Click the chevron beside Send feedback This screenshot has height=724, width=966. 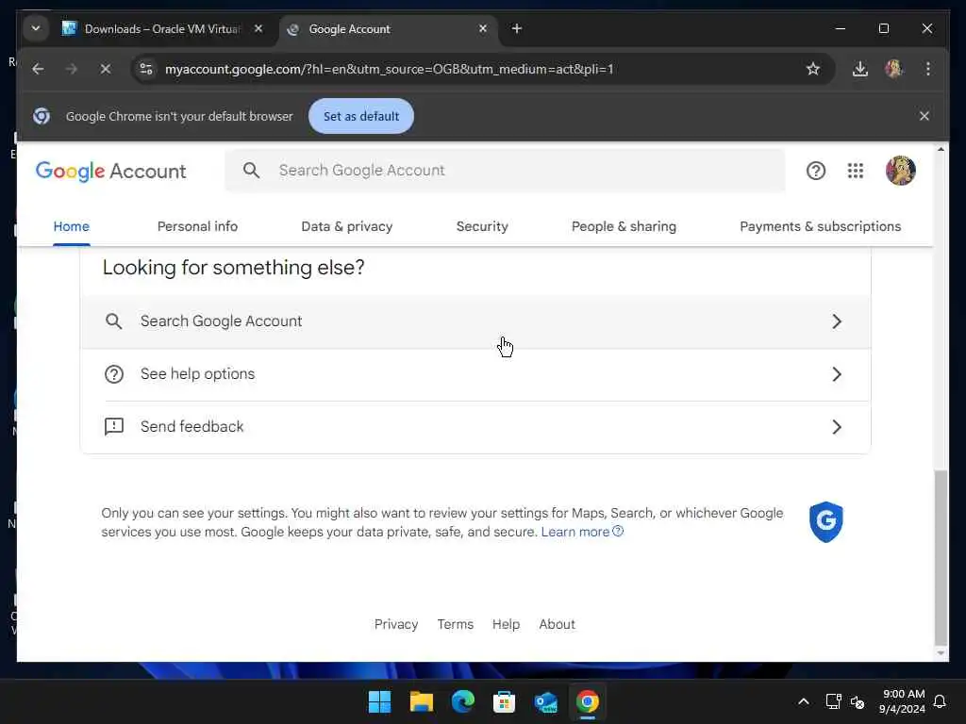pyautogui.click(x=837, y=427)
